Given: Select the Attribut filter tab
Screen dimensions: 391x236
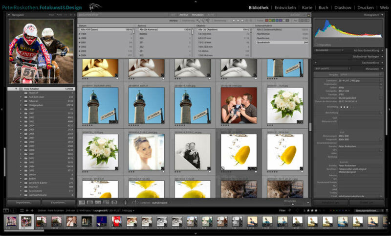Looking at the screenshot, I should coord(184,15).
